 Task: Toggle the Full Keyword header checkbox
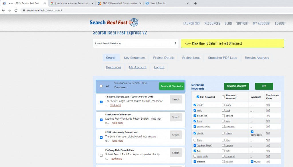point(198,97)
